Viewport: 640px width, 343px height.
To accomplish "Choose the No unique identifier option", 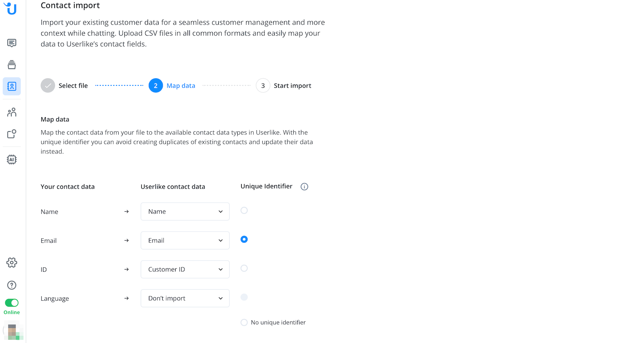I will 244,323.
